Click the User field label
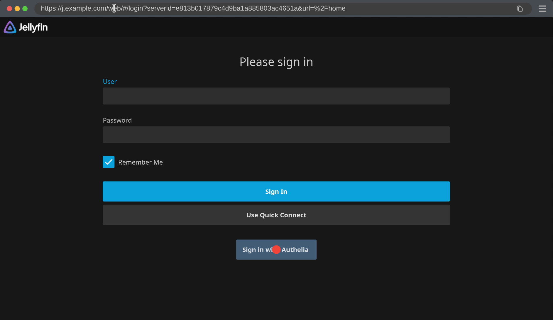The height and width of the screenshot is (320, 553). click(x=110, y=82)
